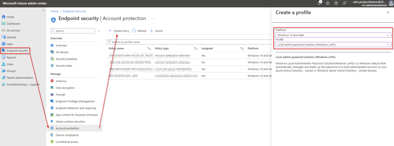Click Create Policy button
The image size is (394, 146).
tap(119, 31)
